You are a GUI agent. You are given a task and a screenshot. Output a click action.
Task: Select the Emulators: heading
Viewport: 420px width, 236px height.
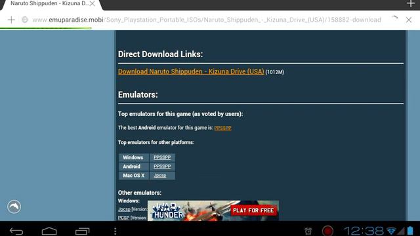138,94
